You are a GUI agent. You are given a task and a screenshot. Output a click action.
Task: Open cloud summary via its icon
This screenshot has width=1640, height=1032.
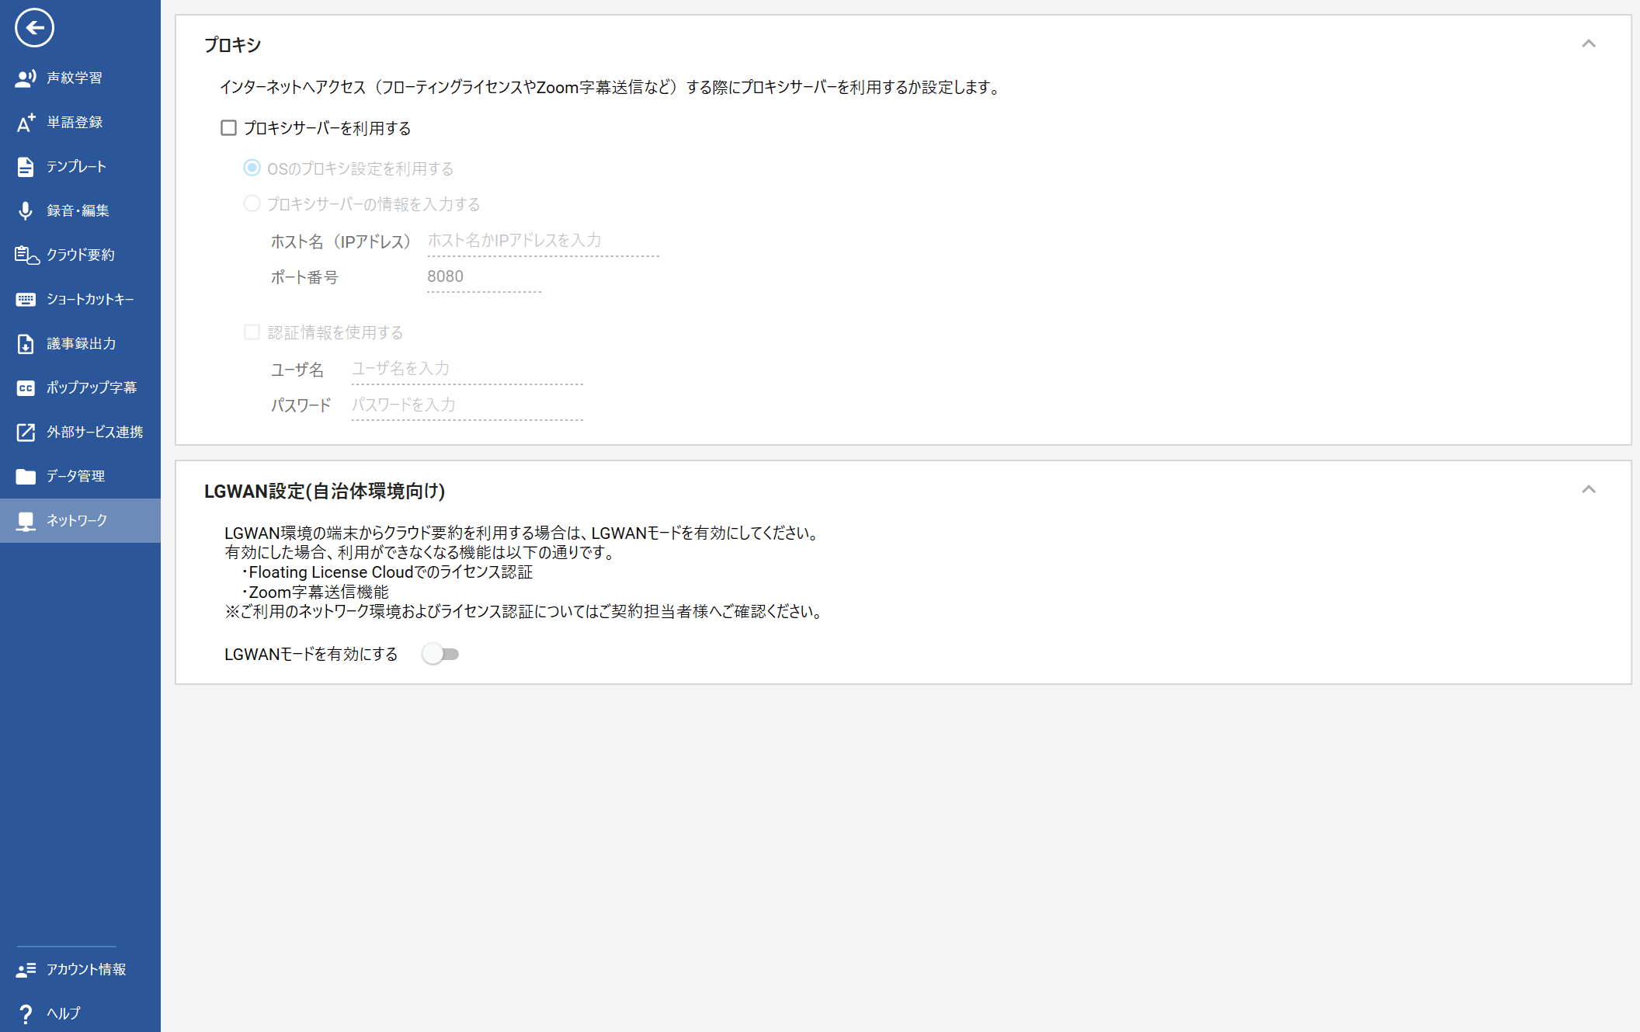26,255
